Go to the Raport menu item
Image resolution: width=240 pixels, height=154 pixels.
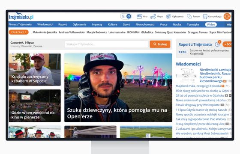[63, 24]
